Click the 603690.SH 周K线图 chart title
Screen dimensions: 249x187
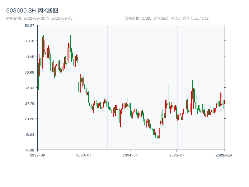click(32, 11)
